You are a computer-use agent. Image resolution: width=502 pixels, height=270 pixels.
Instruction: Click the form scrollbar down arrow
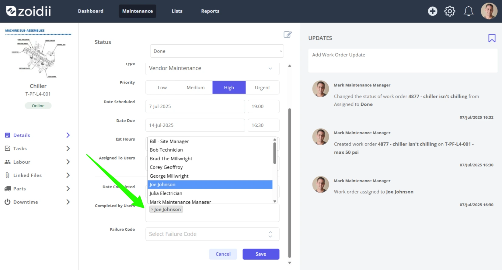coord(290,263)
